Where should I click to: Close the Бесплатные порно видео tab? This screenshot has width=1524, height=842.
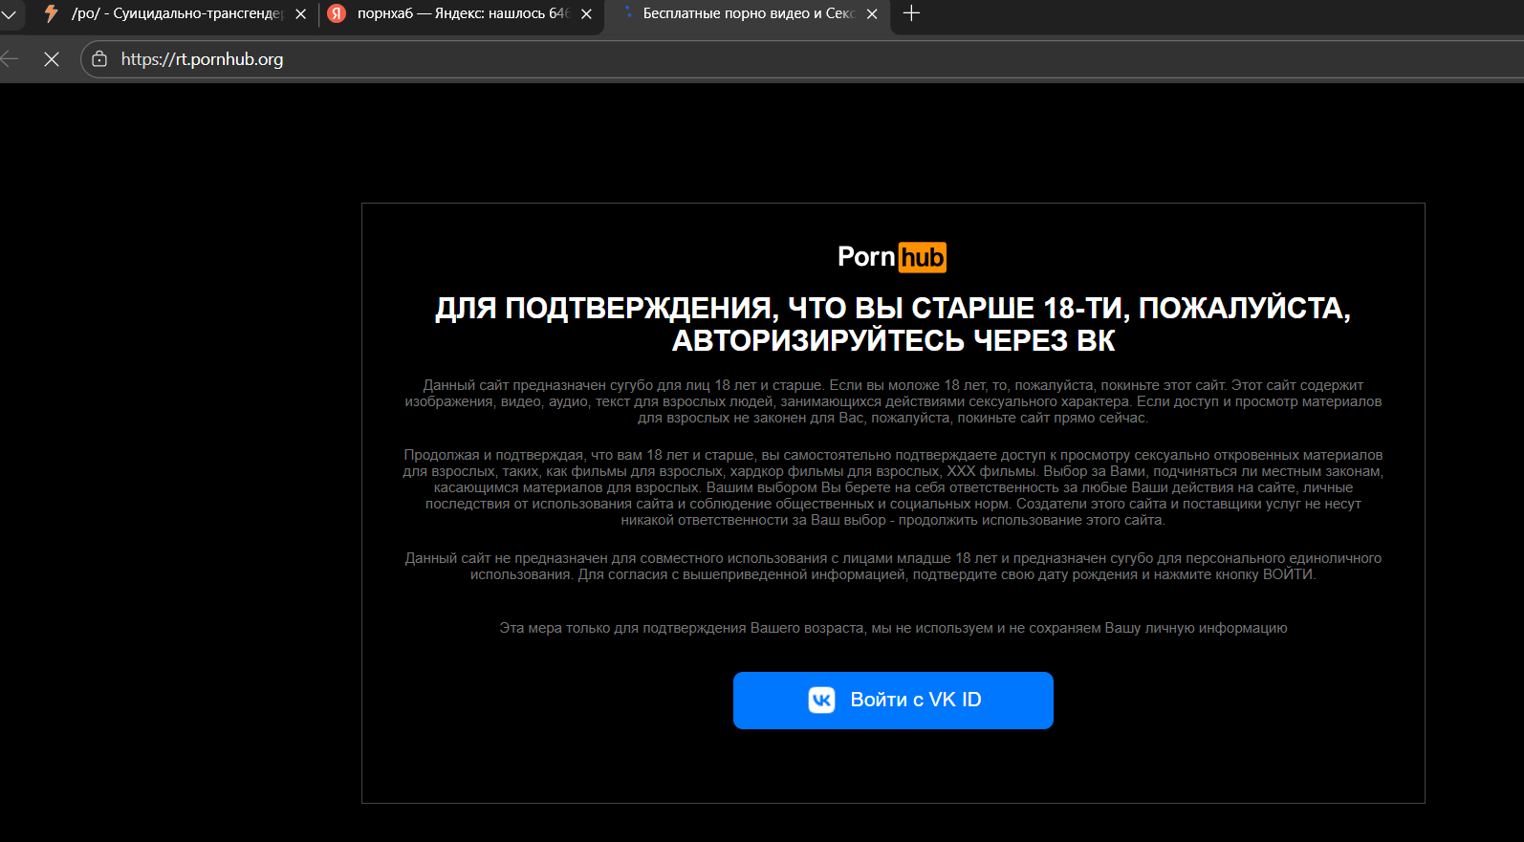[x=872, y=14]
